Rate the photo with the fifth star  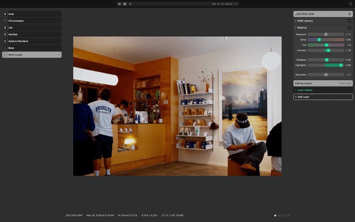[289, 215]
